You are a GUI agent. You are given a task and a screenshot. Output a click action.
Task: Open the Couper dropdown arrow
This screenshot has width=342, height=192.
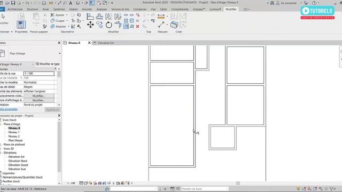tap(67, 21)
